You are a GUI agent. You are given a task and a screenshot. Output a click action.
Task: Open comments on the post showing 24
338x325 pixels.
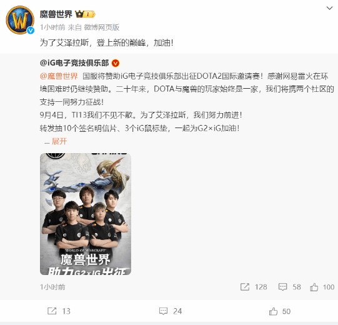pyautogui.click(x=171, y=311)
